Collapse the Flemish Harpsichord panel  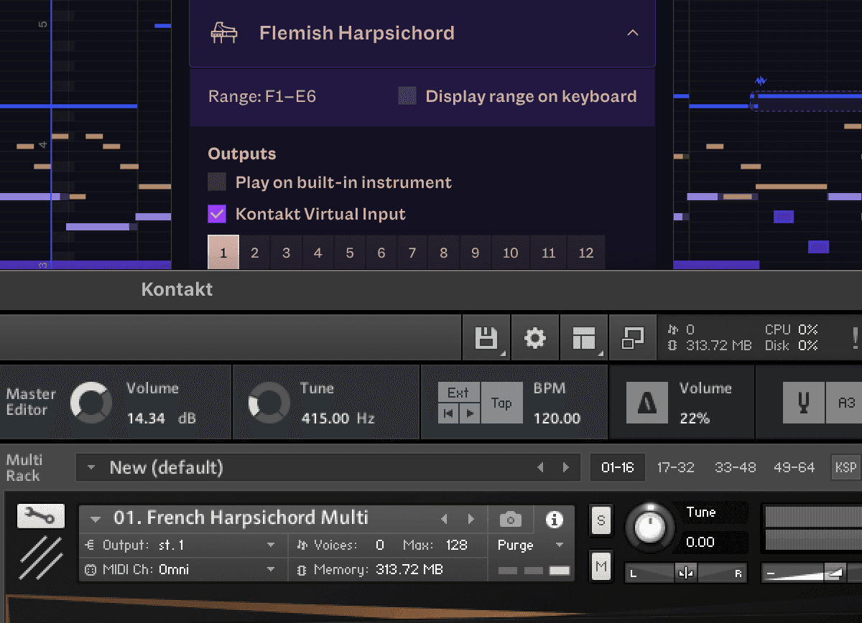tap(633, 32)
